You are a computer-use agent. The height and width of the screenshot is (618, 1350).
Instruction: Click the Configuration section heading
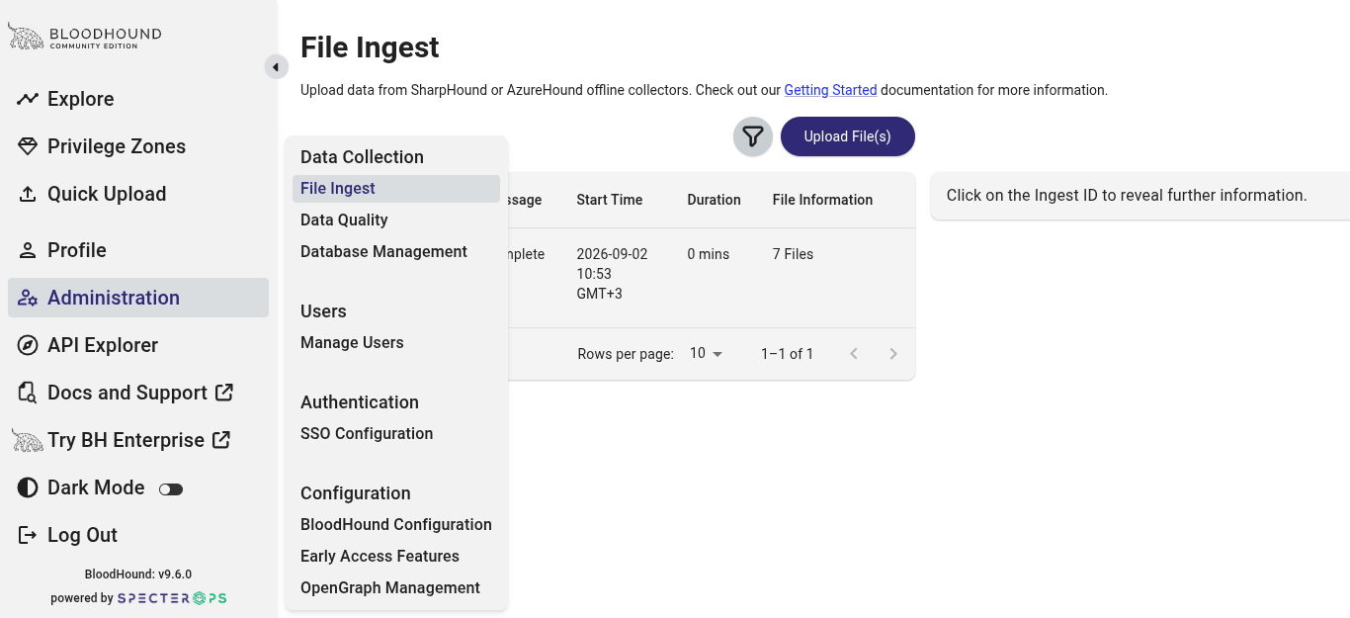coord(356,493)
